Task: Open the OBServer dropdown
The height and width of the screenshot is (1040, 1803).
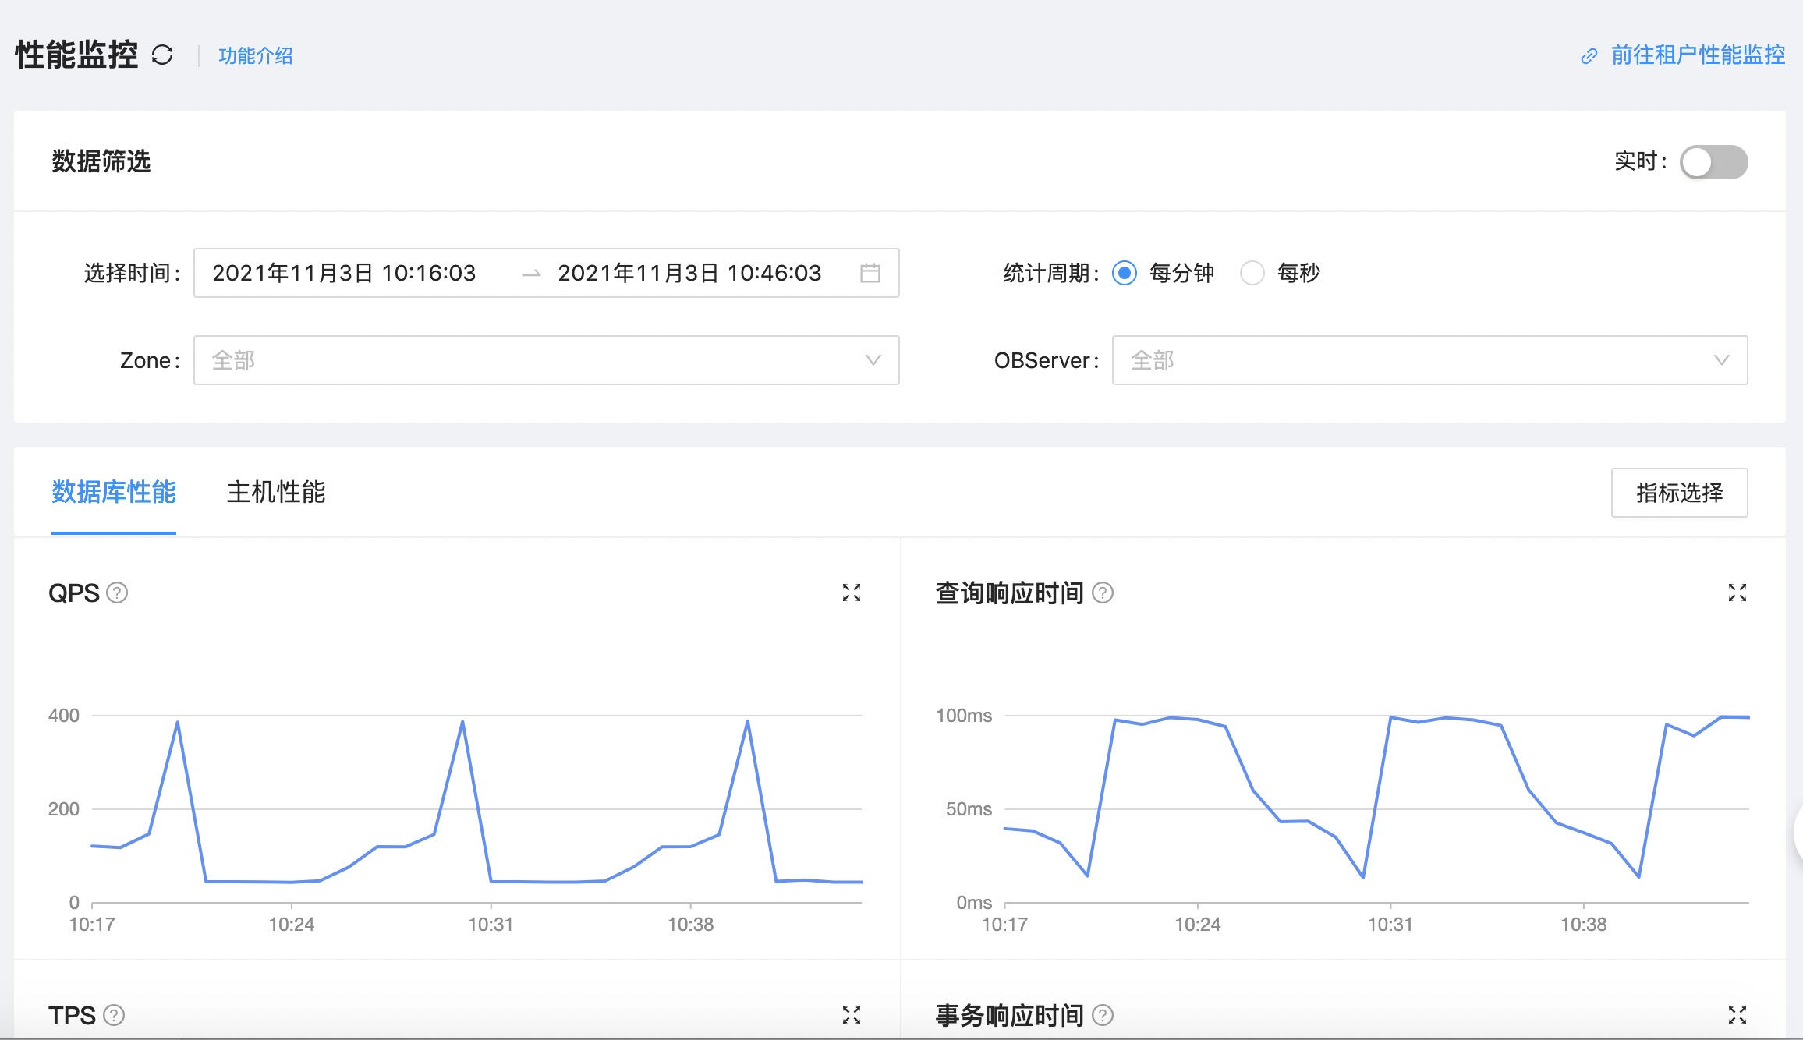Action: tap(1429, 360)
